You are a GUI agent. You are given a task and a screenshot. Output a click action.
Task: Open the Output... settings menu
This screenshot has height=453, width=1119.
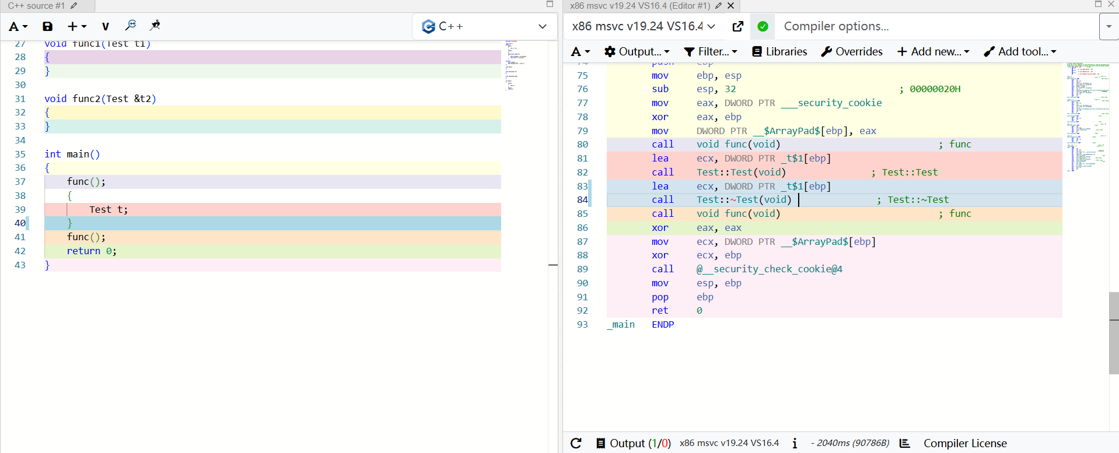637,51
